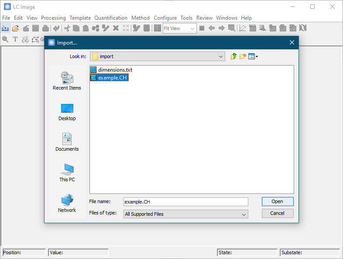Jump to This PC location
This screenshot has width=343, height=259.
pos(67,173)
